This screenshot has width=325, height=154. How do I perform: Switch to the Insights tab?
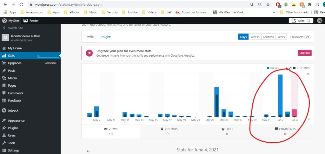(x=106, y=37)
